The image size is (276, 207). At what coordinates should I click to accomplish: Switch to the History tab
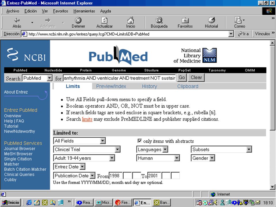(149, 86)
